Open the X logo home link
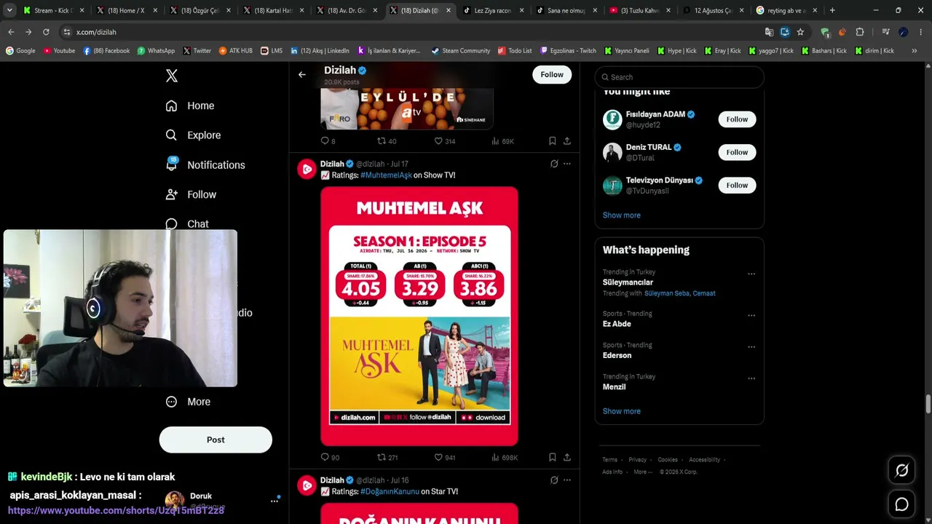 tap(172, 76)
